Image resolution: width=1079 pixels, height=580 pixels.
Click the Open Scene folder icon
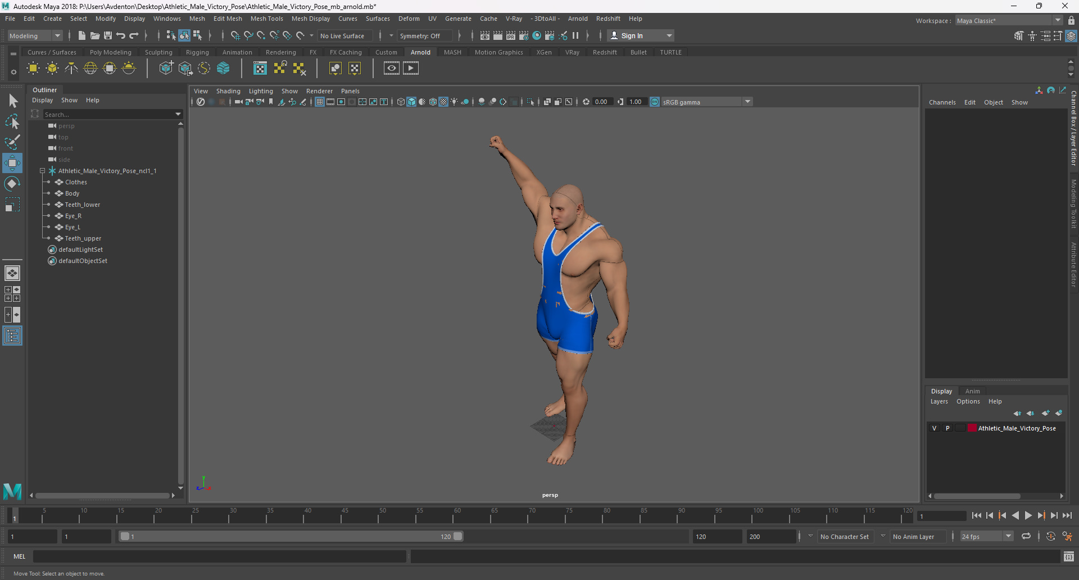(95, 35)
